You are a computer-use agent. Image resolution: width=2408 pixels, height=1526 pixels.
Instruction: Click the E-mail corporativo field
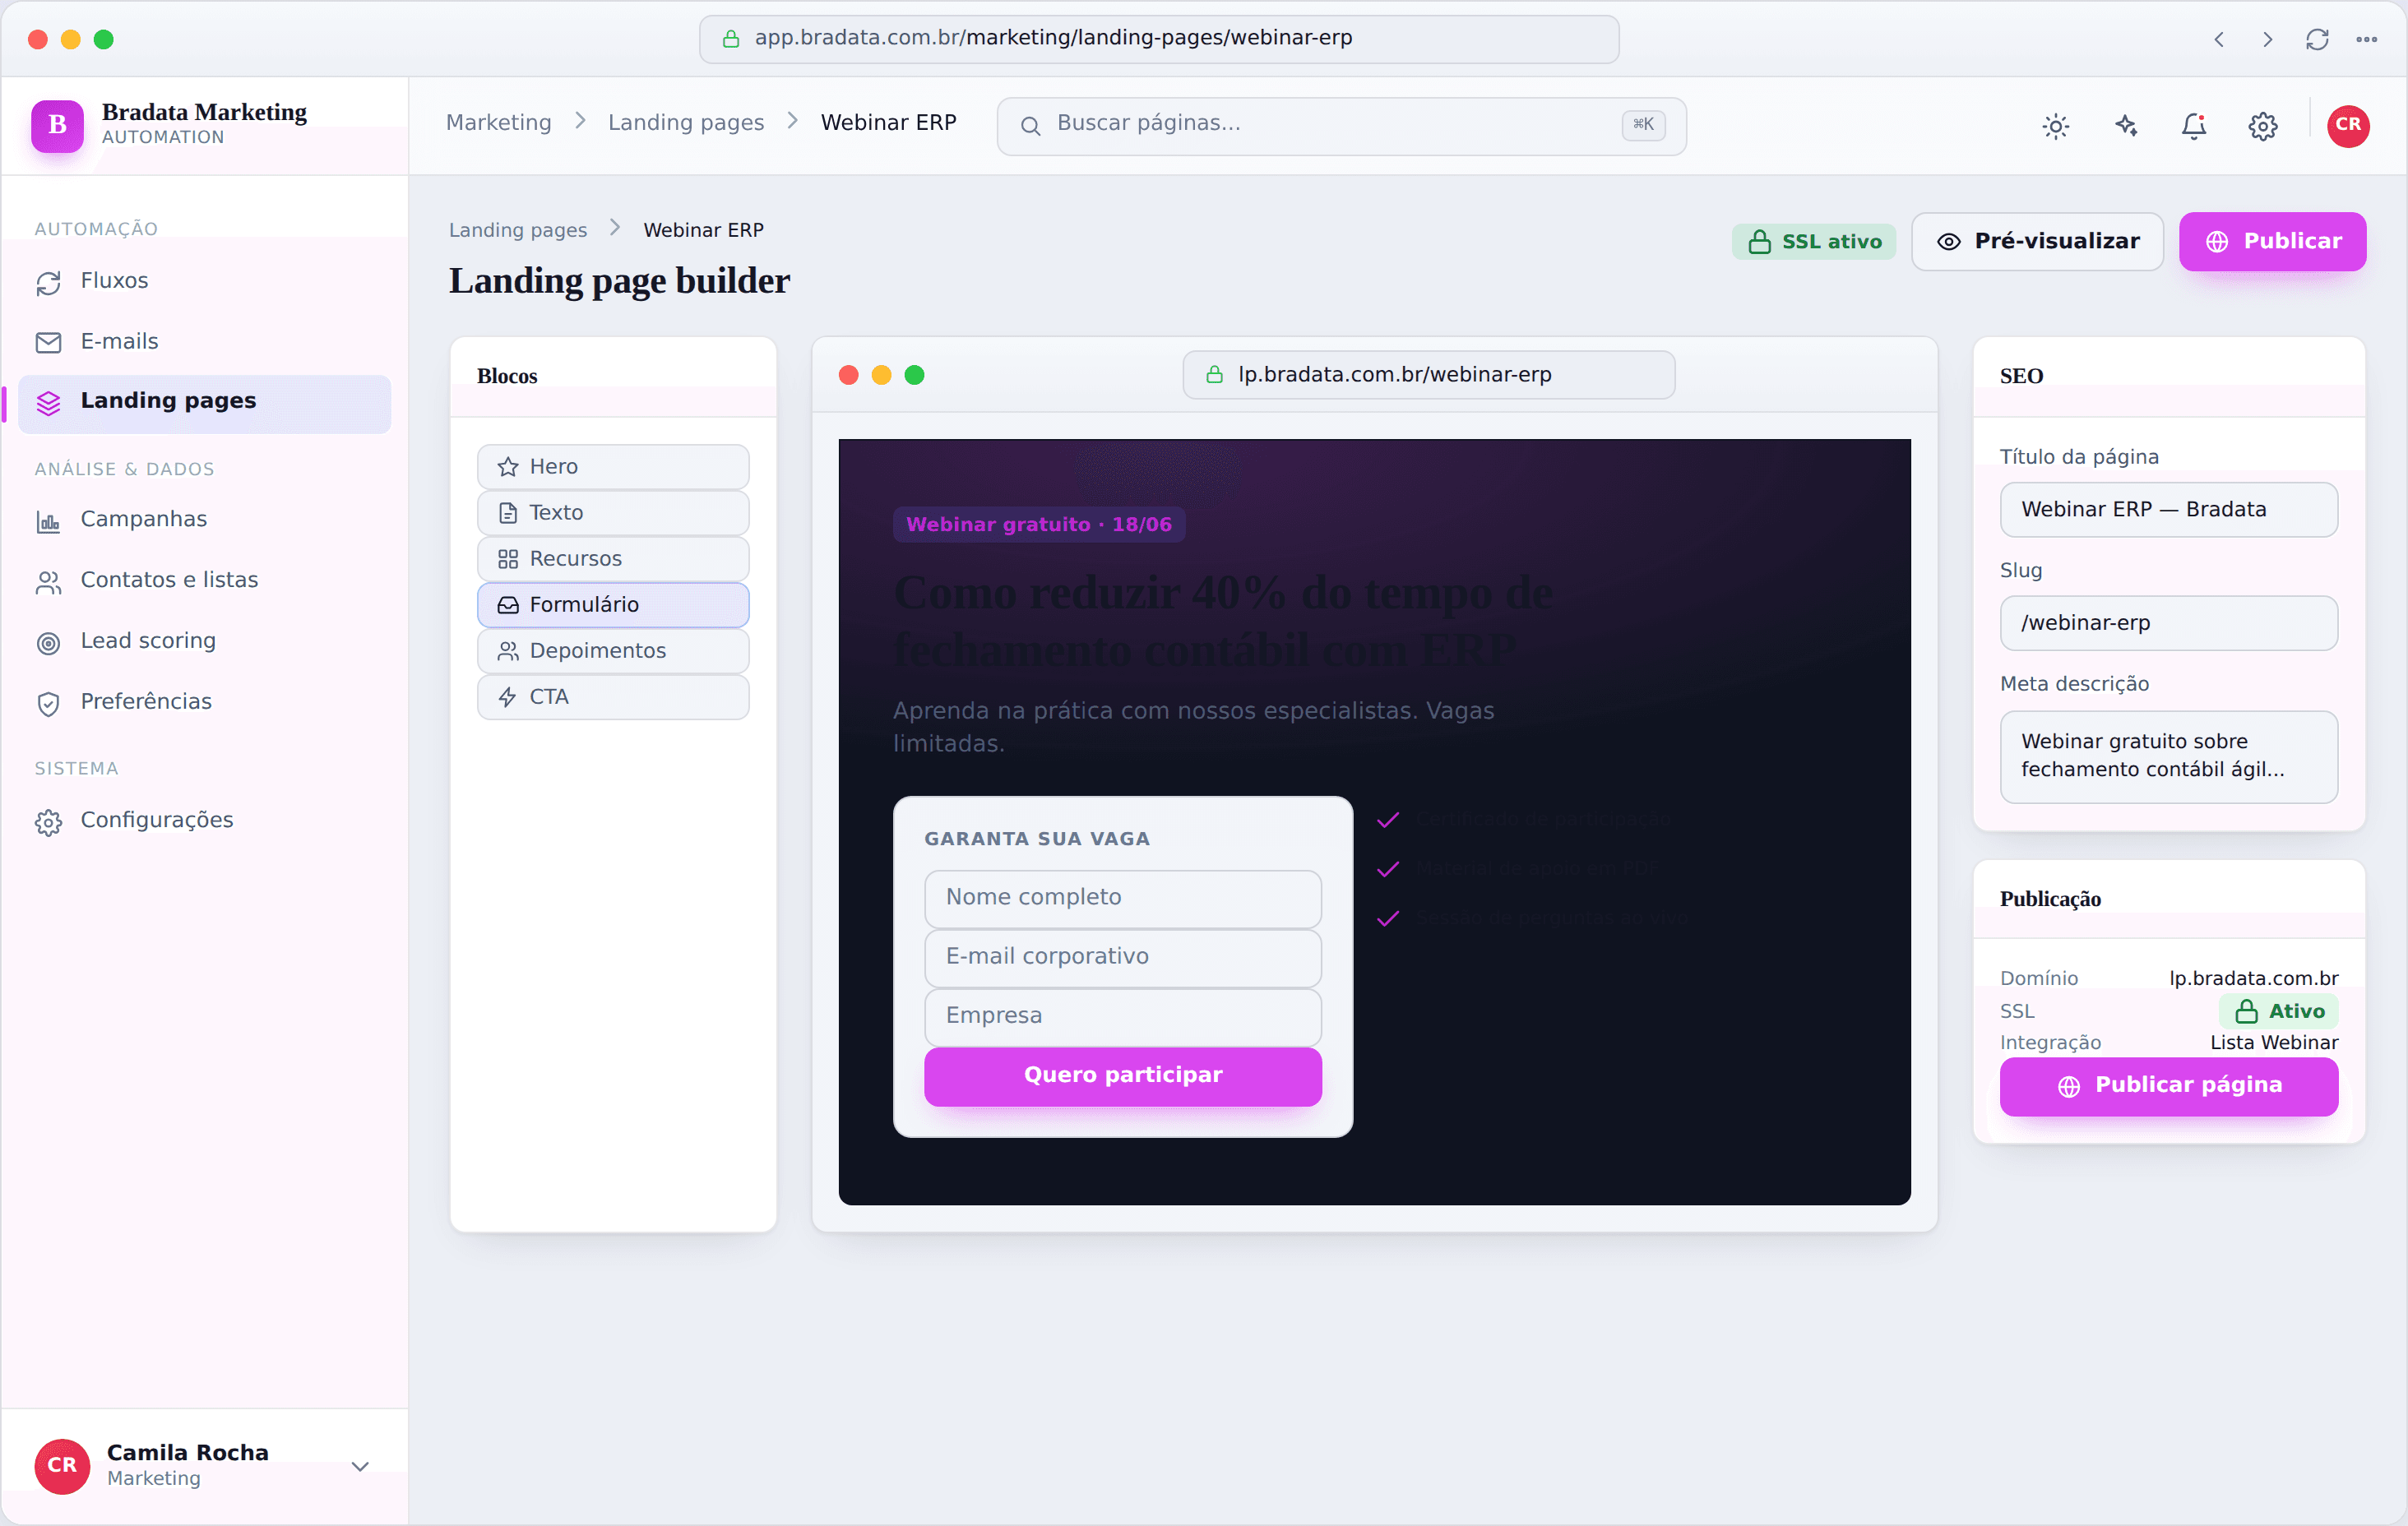[x=1122, y=957]
